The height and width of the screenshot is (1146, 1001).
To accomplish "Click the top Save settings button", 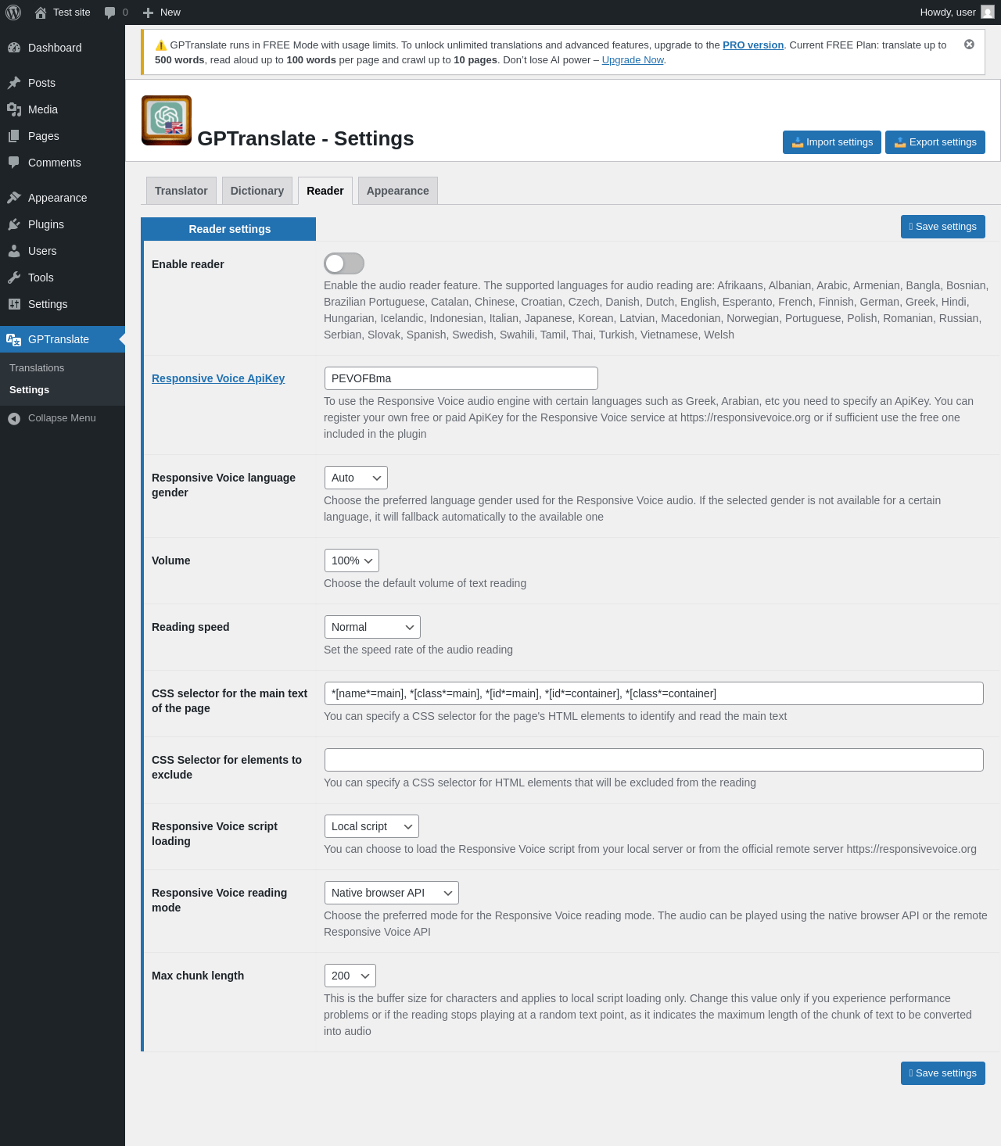I will 942,227.
